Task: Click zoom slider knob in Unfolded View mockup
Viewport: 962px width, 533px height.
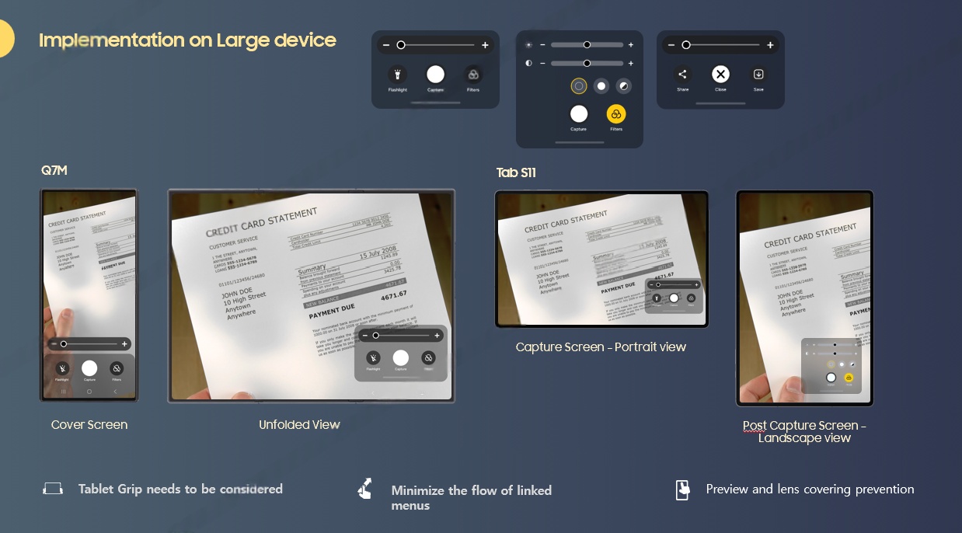Action: click(x=376, y=336)
